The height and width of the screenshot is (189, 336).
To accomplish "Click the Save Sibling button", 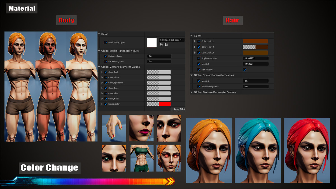I will 178,109.
